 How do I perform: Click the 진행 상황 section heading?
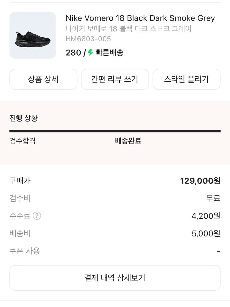click(x=24, y=118)
